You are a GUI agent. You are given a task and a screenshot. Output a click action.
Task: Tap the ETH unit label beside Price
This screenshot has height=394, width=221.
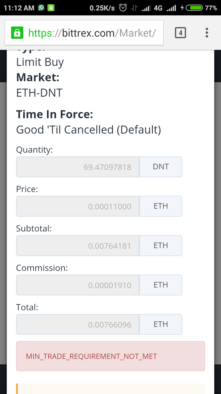point(161,206)
